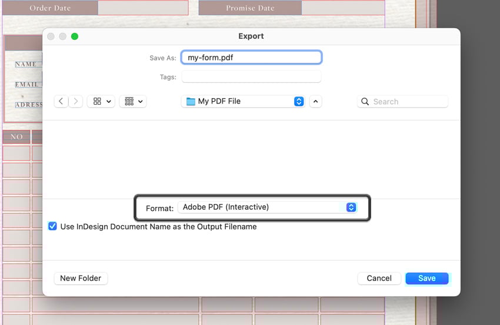Click the Search field
The width and height of the screenshot is (500, 325).
[402, 101]
